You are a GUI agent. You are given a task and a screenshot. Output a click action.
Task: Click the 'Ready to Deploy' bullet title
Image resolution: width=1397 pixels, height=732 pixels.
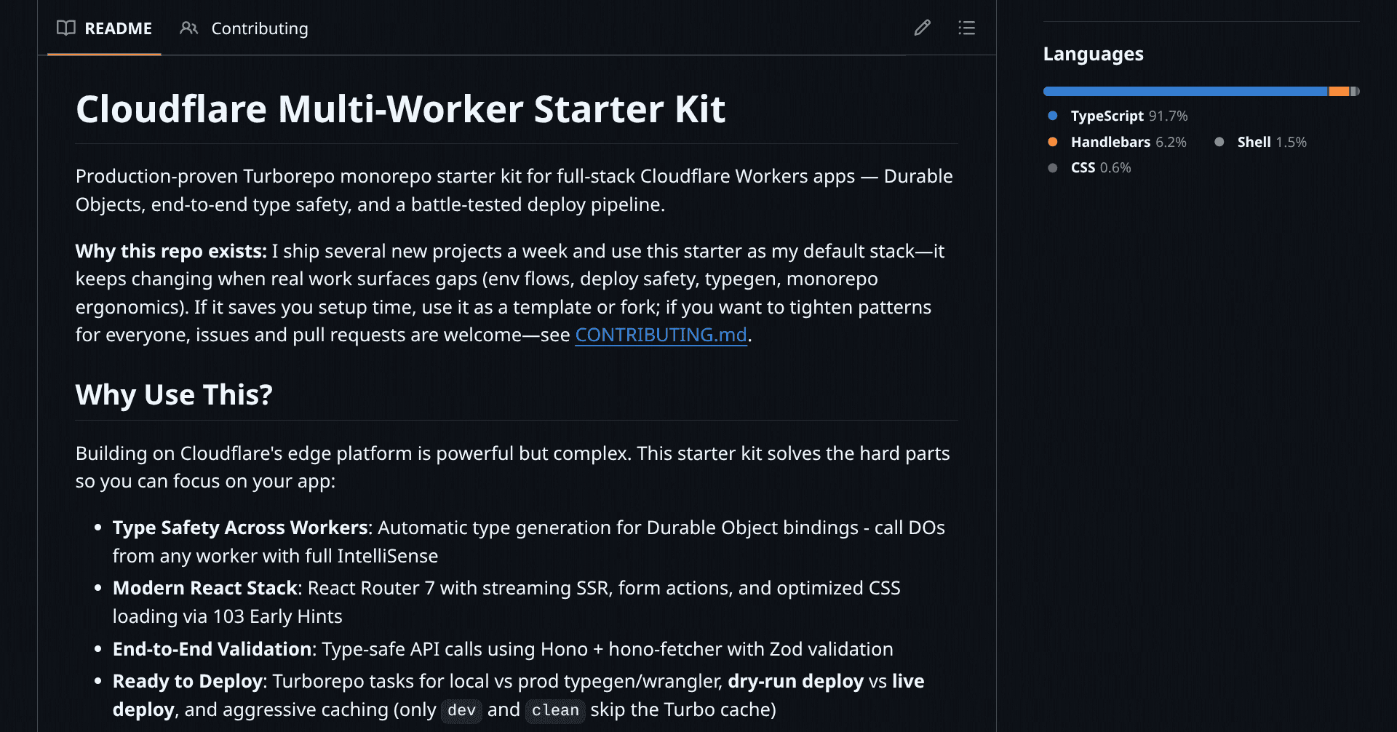(187, 681)
